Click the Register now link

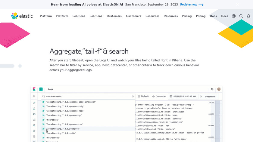192,5
